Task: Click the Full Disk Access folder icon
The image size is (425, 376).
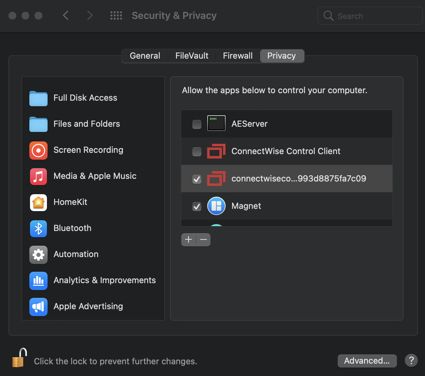Action: (x=38, y=98)
